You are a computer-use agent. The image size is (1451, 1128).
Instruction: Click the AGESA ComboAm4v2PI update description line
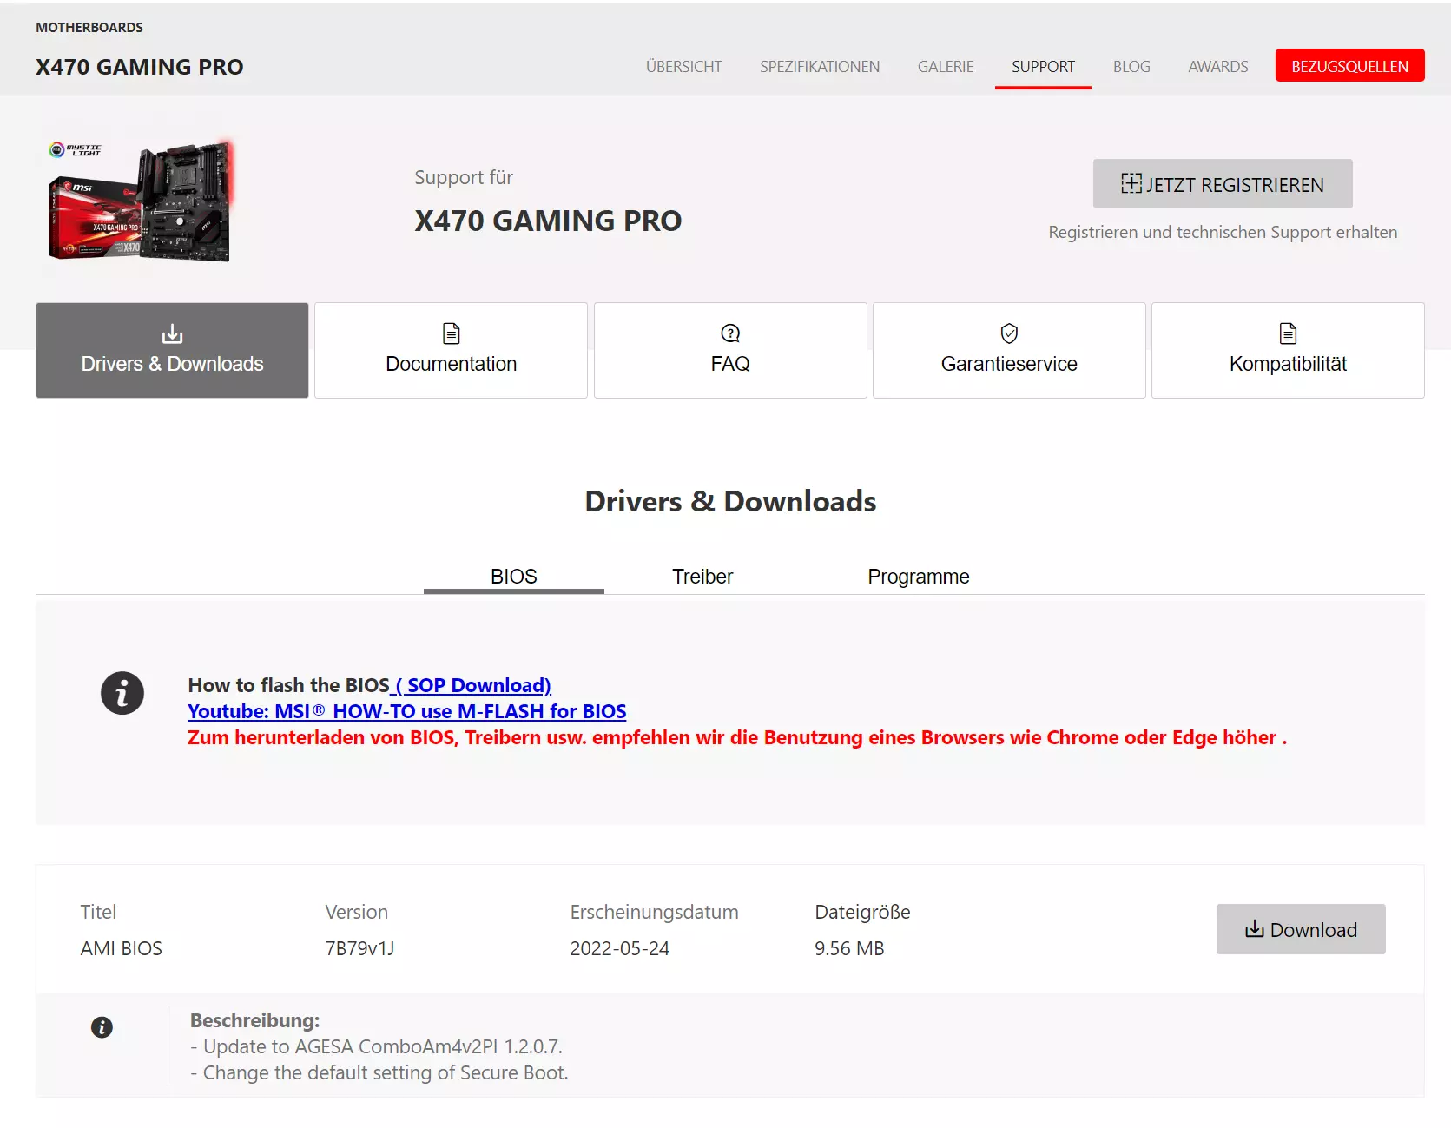(377, 1046)
